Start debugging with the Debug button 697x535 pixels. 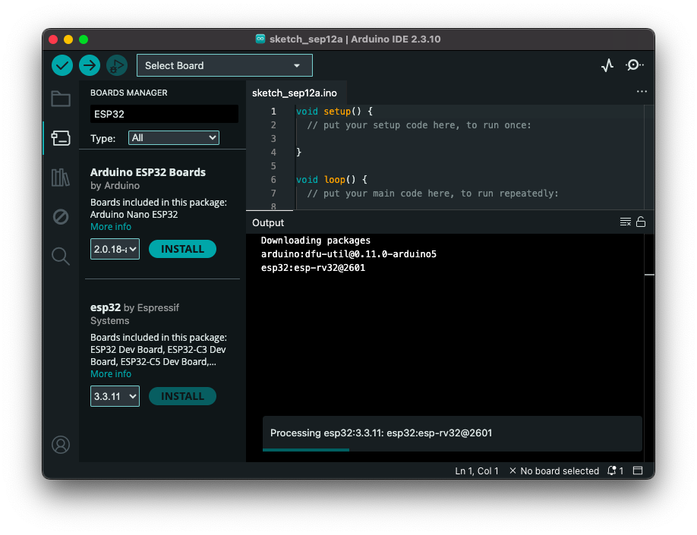click(x=117, y=65)
